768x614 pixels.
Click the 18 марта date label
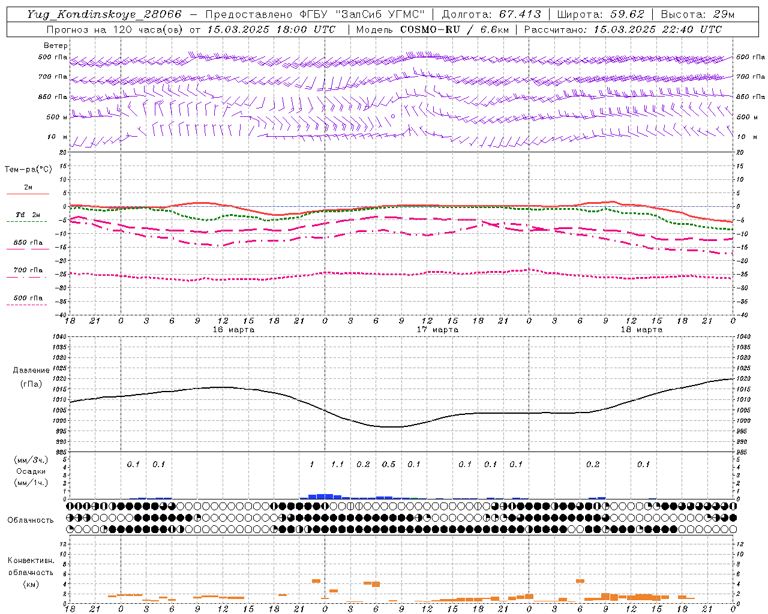coord(641,330)
